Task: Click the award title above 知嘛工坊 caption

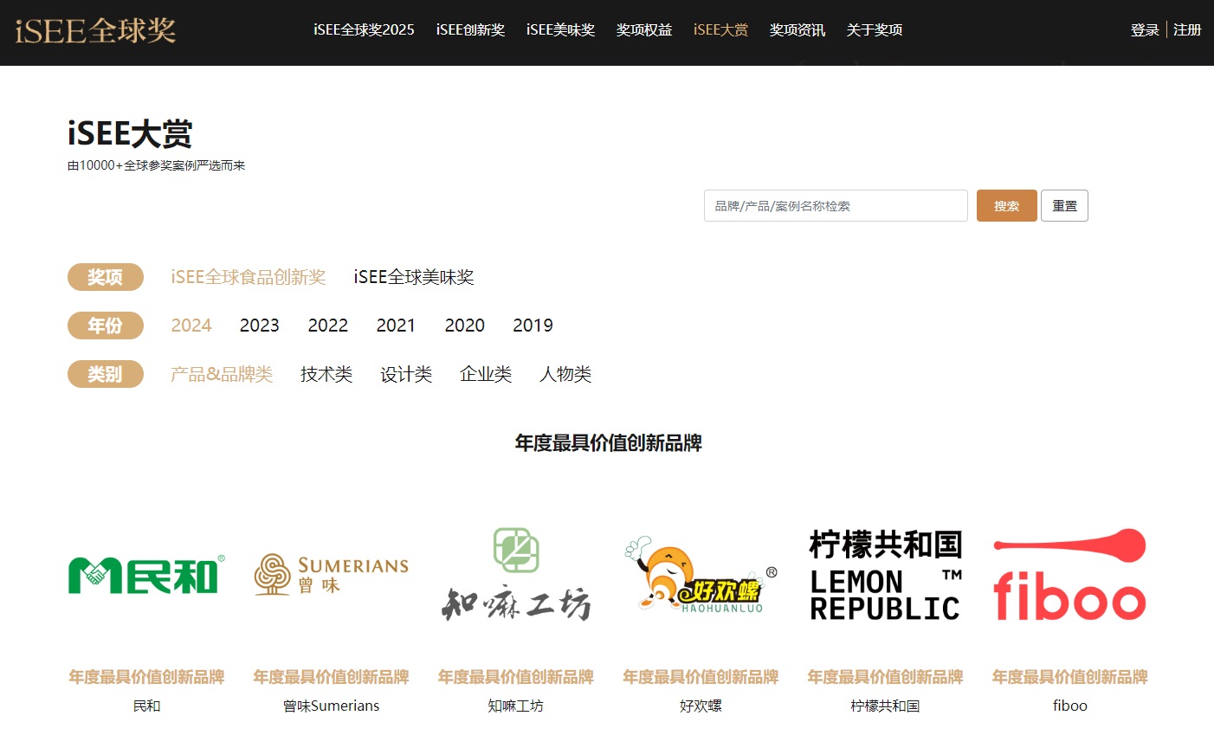Action: pyautogui.click(x=516, y=677)
